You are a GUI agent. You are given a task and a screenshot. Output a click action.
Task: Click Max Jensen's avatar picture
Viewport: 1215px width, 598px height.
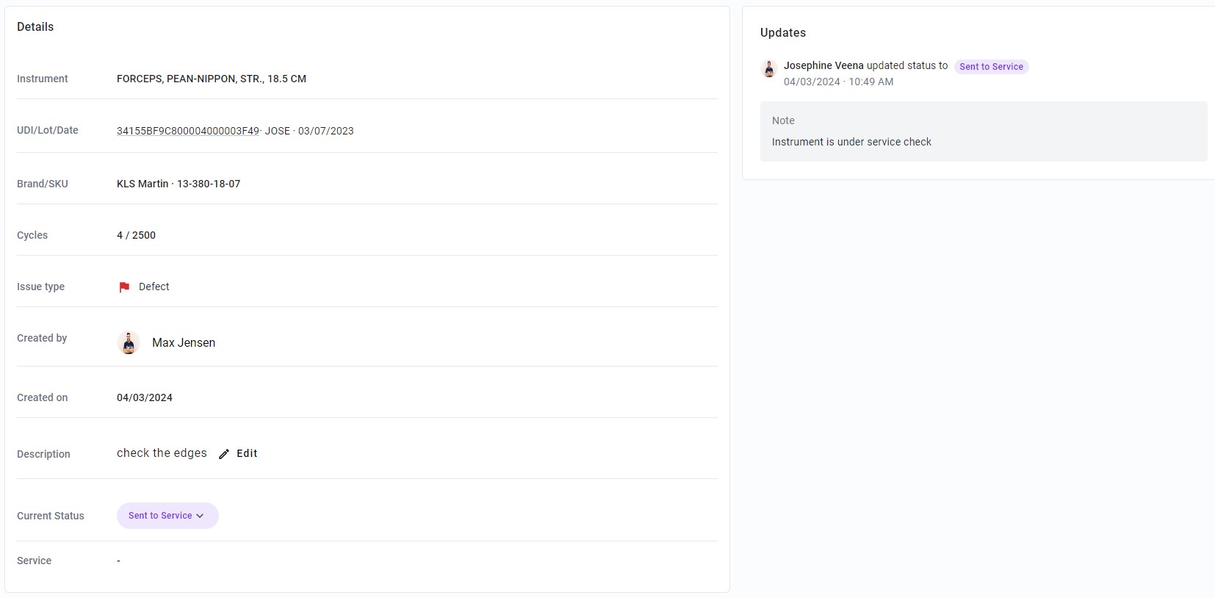coord(129,342)
